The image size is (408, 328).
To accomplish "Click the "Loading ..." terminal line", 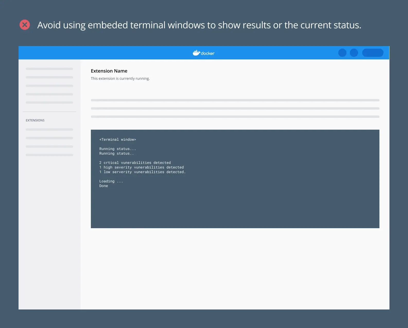I will tap(111, 181).
